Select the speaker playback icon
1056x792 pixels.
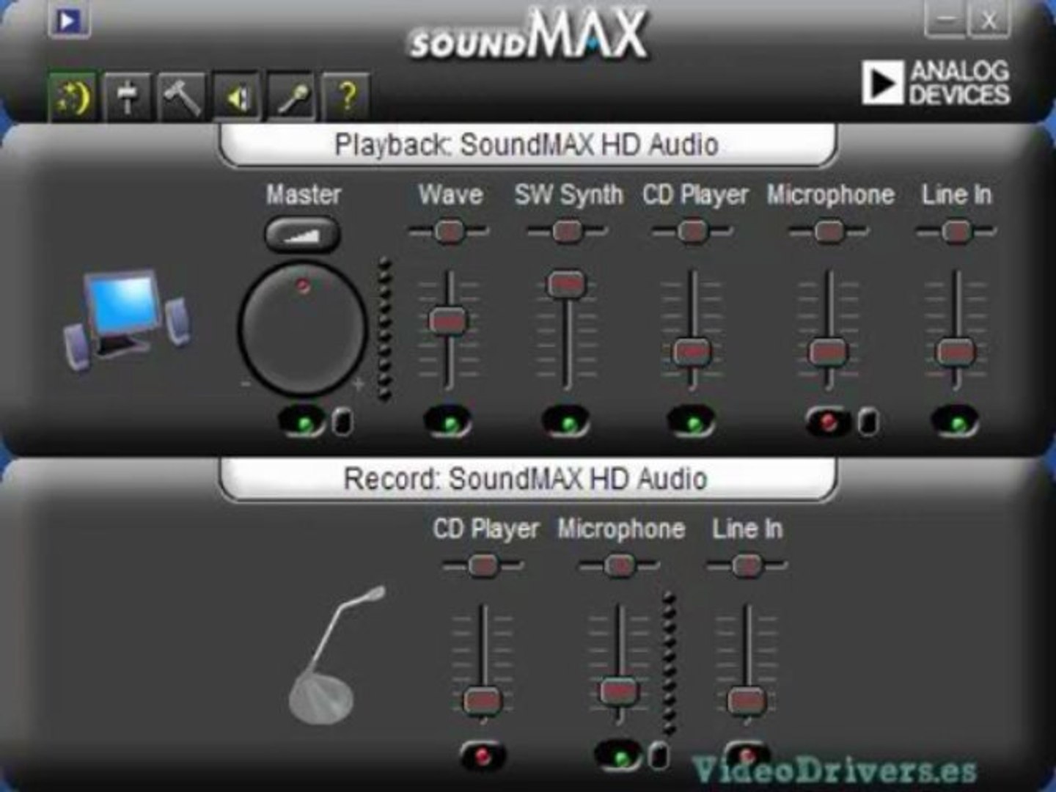click(x=238, y=96)
